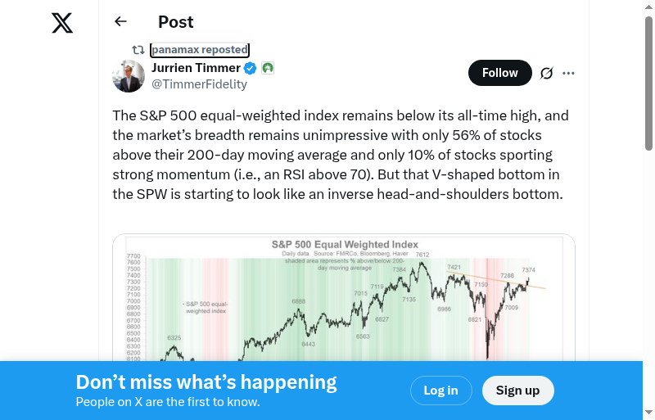Open the three-dot more options menu
This screenshot has height=420, width=655.
[569, 73]
